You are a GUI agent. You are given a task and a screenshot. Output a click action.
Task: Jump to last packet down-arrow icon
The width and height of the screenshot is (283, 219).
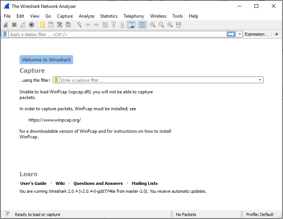pyautogui.click(x=122, y=25)
